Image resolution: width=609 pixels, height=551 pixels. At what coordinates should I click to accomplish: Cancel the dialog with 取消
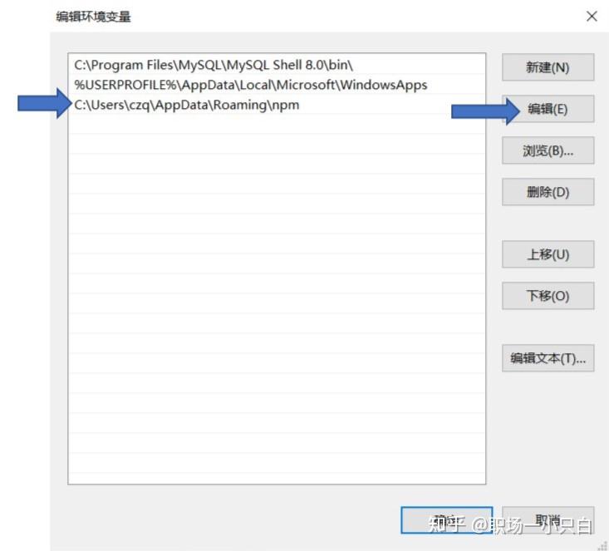click(x=548, y=520)
